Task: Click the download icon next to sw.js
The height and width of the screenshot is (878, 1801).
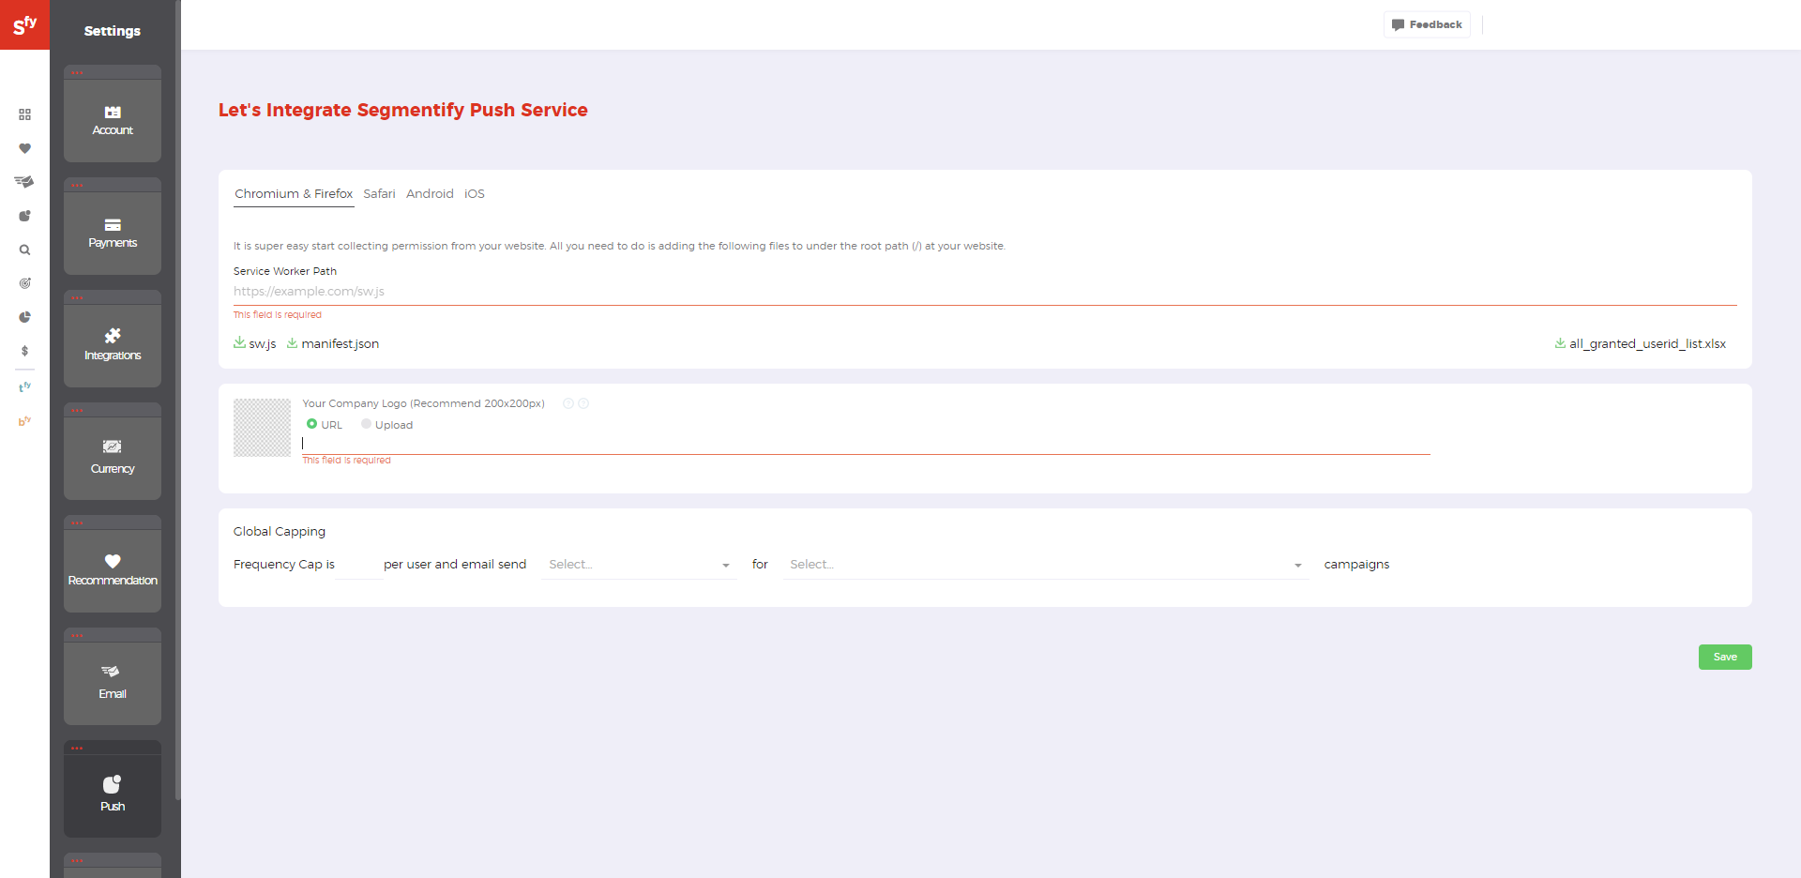Action: [x=239, y=343]
